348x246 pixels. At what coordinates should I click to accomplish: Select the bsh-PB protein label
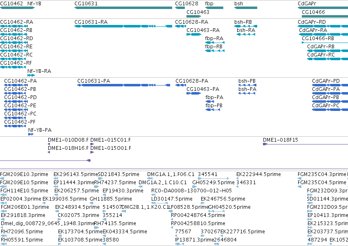coord(247,81)
